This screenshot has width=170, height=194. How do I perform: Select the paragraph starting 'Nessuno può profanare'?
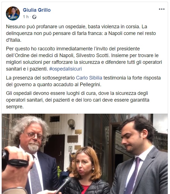[x=81, y=33]
